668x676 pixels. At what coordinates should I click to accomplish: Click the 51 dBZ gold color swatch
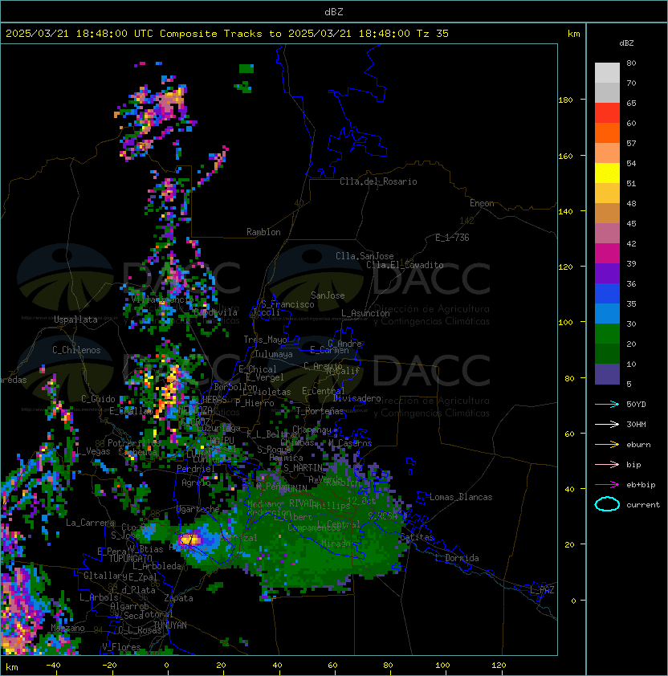coord(607,193)
